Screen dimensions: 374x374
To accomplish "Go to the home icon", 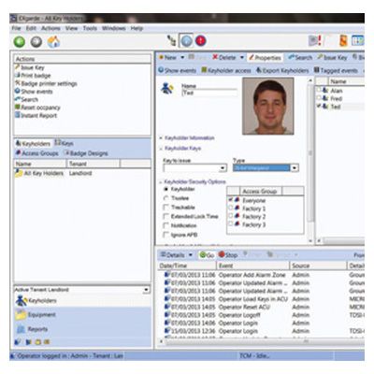I will point(53,42).
